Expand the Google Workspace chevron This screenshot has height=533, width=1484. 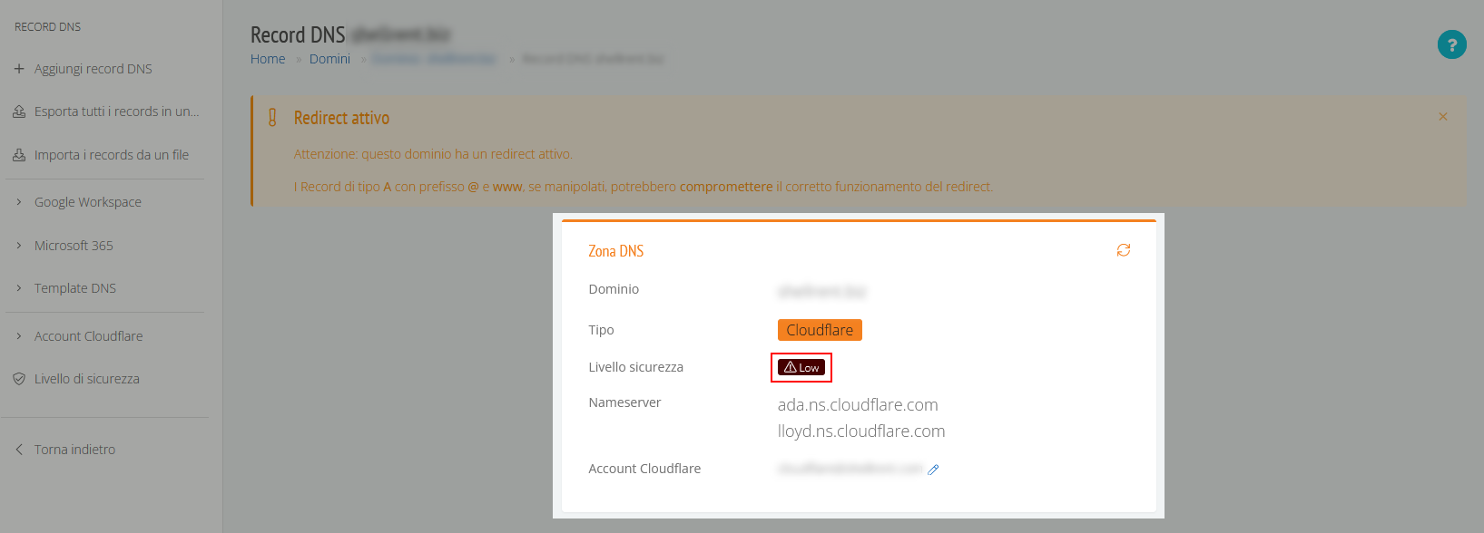(19, 202)
